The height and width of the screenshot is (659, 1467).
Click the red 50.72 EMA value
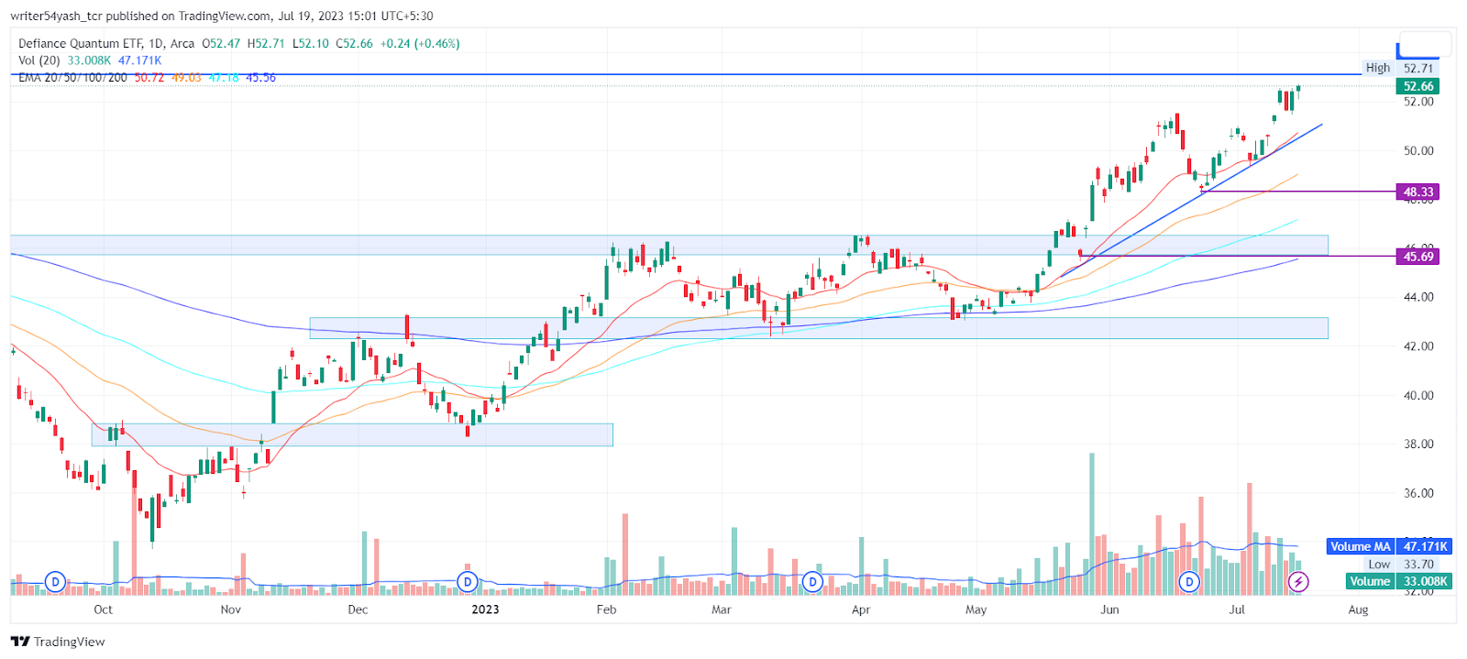click(149, 78)
